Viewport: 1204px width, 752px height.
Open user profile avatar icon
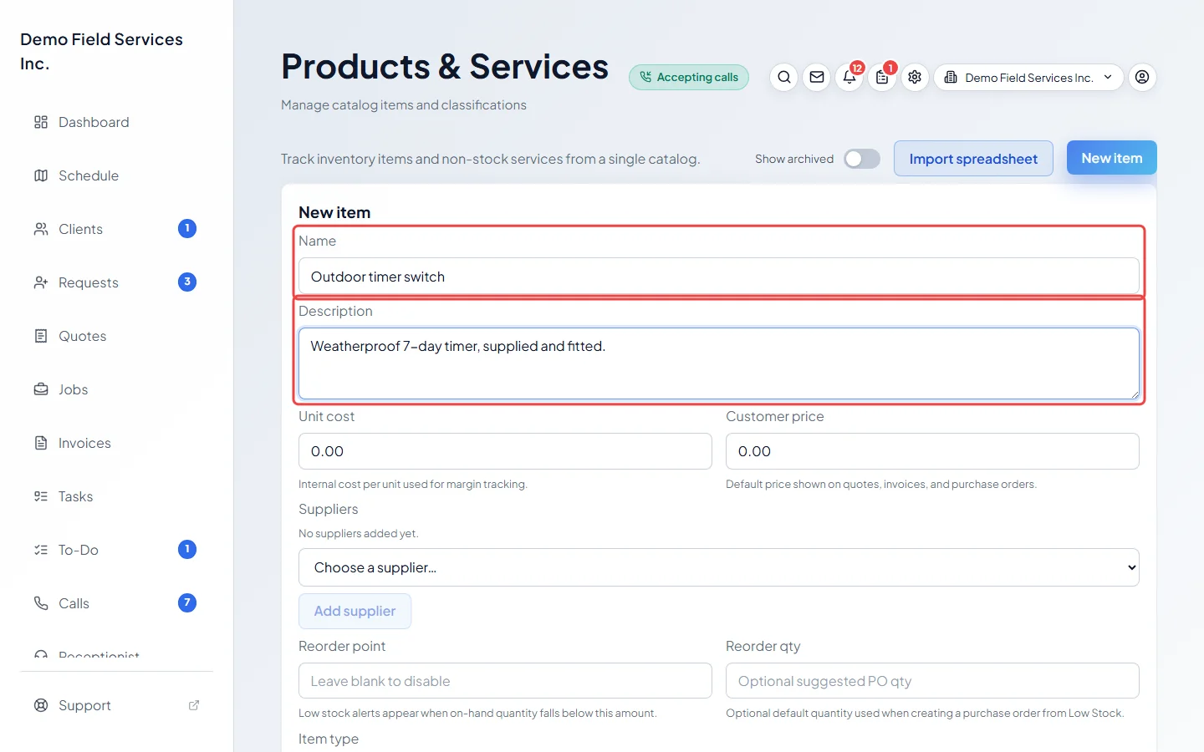[x=1142, y=78]
